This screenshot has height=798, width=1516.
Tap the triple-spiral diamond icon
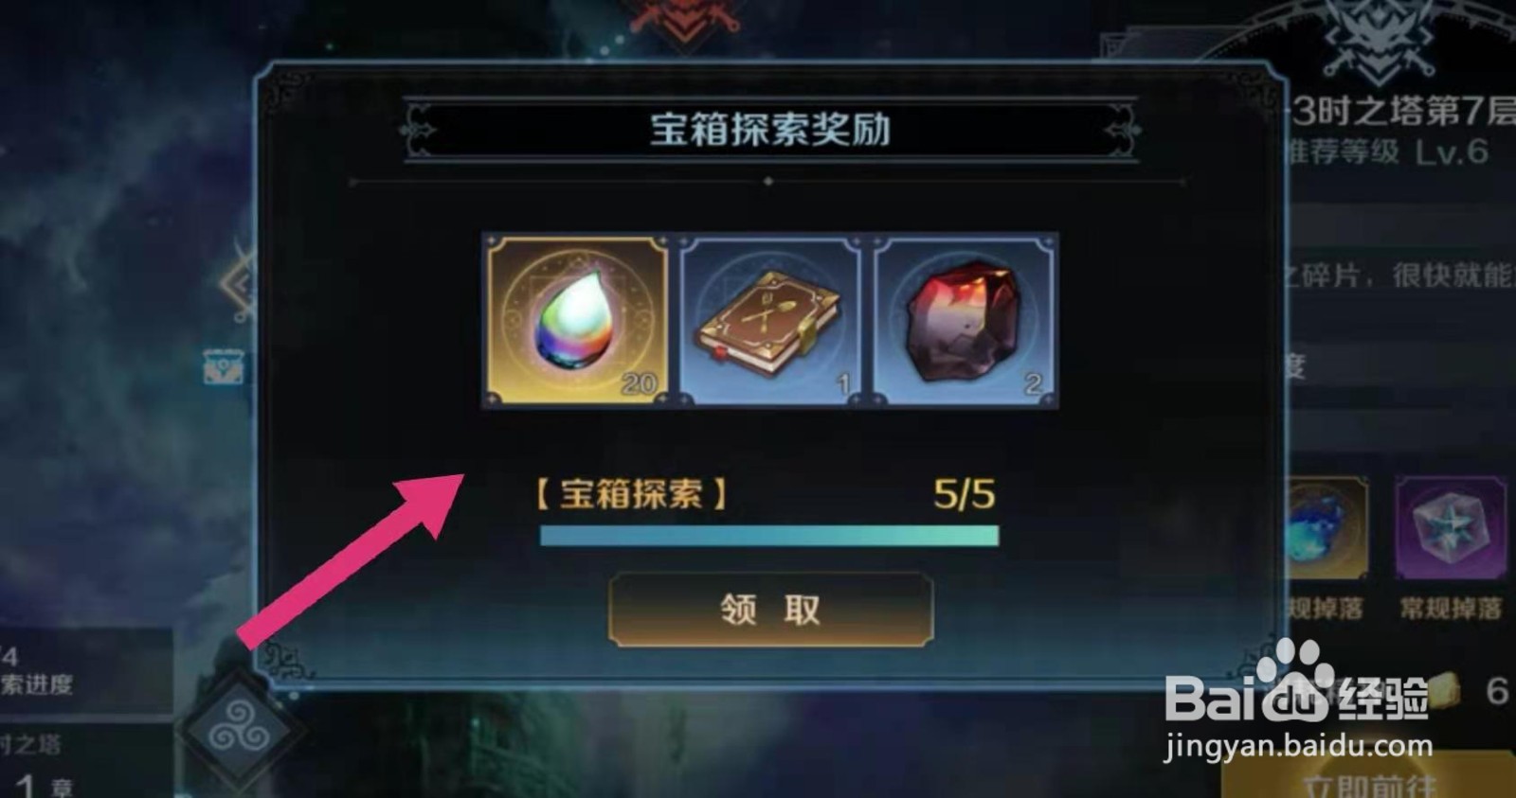tap(238, 732)
